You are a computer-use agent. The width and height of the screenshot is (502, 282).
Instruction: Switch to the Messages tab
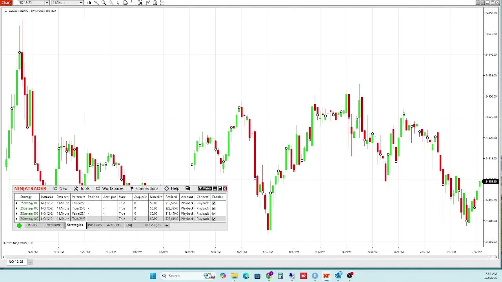pos(153,225)
